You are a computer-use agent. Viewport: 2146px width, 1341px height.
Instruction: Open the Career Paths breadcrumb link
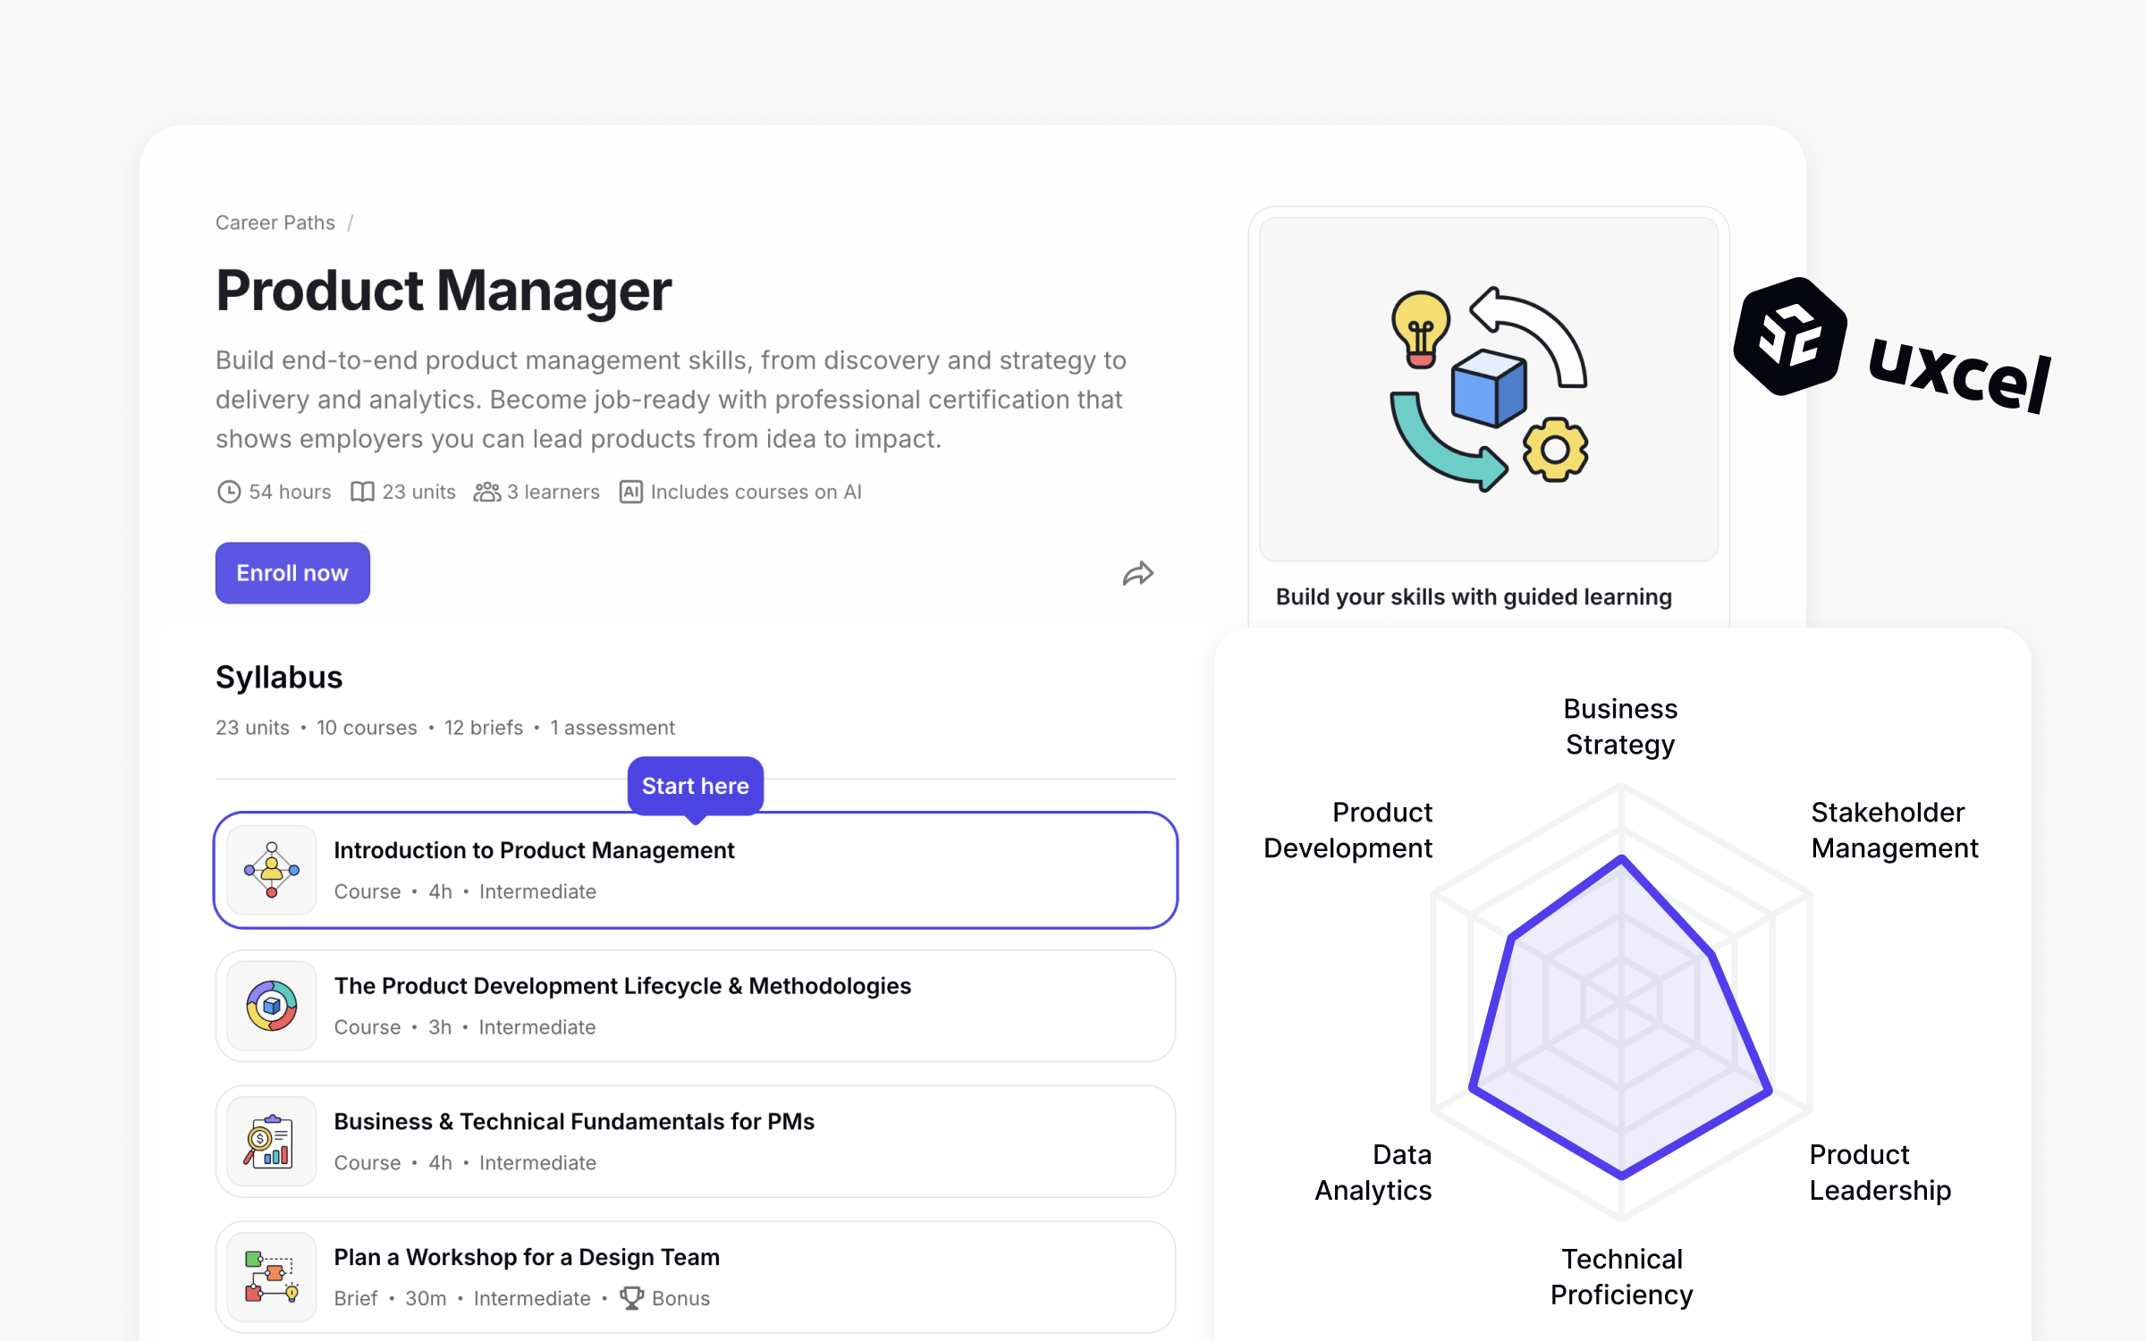pos(274,223)
